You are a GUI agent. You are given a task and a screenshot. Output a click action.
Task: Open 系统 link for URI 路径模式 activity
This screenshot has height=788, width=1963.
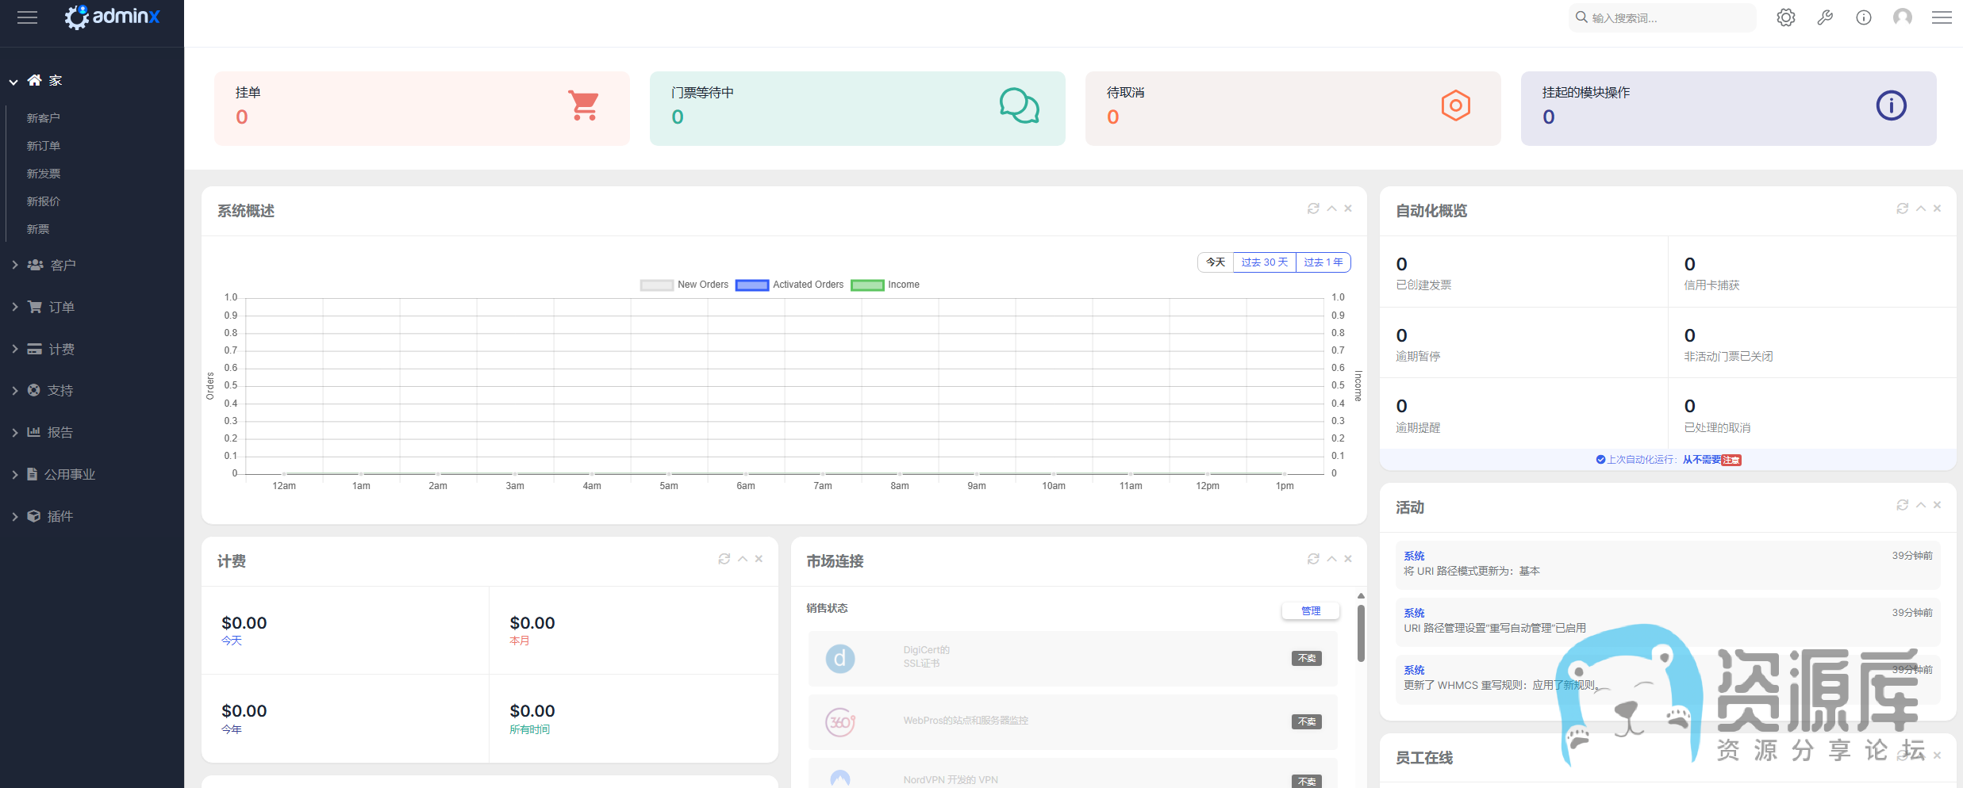coord(1414,556)
